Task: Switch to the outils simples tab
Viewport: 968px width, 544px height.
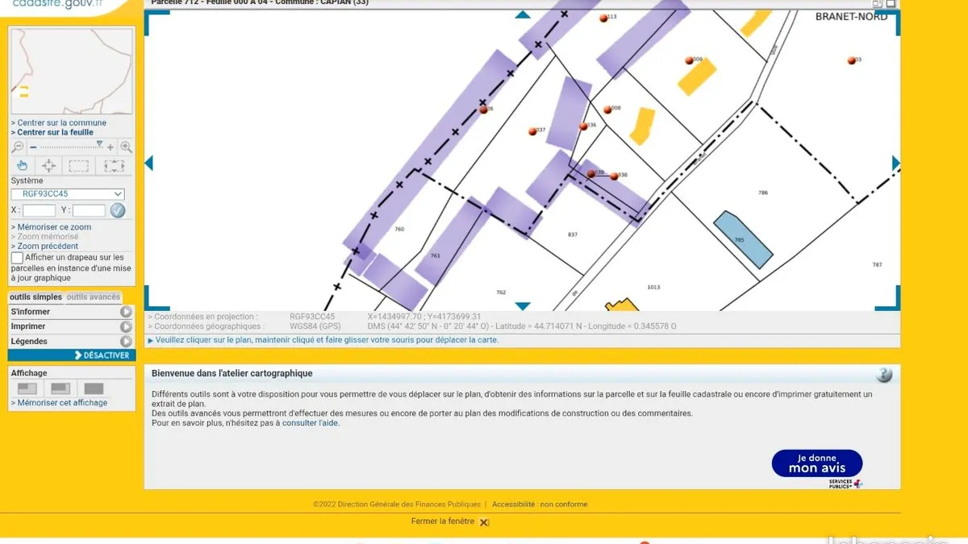Action: pos(35,297)
